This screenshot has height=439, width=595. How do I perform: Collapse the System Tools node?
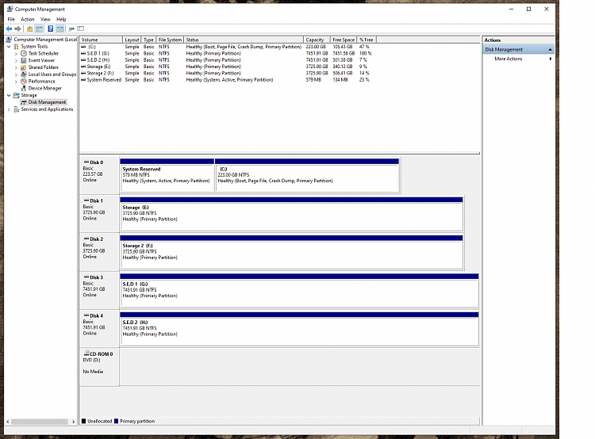tap(9, 47)
